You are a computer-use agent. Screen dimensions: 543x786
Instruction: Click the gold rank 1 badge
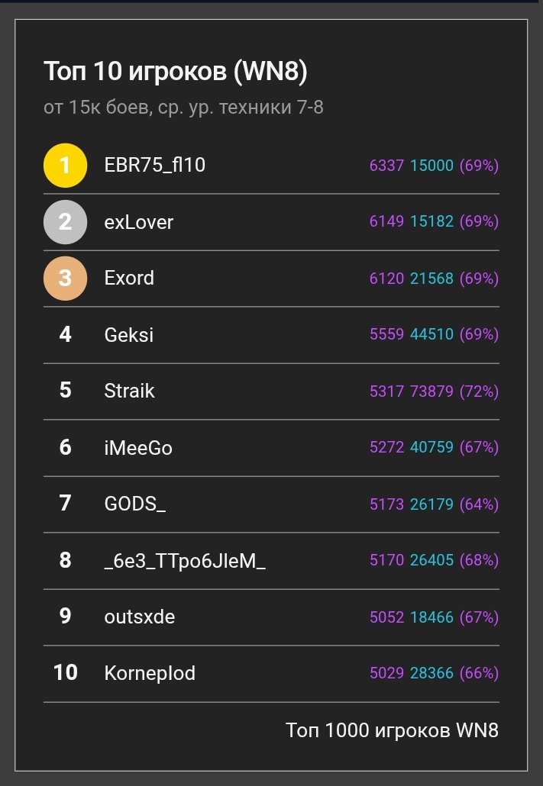click(x=65, y=165)
